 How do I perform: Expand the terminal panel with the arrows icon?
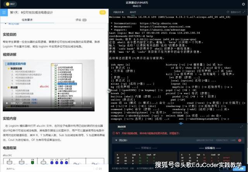tap(245, 12)
